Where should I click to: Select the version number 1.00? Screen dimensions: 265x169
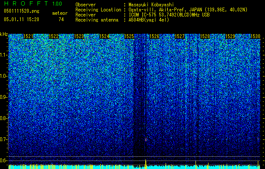click(x=57, y=4)
